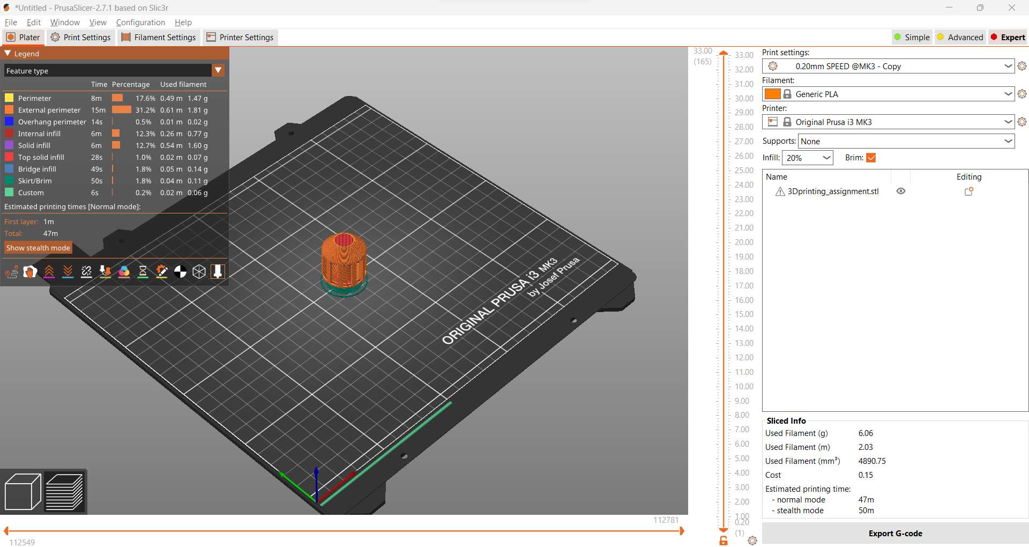1029x547 pixels.
Task: Toggle the External perimeter feature row
Action: (x=115, y=110)
